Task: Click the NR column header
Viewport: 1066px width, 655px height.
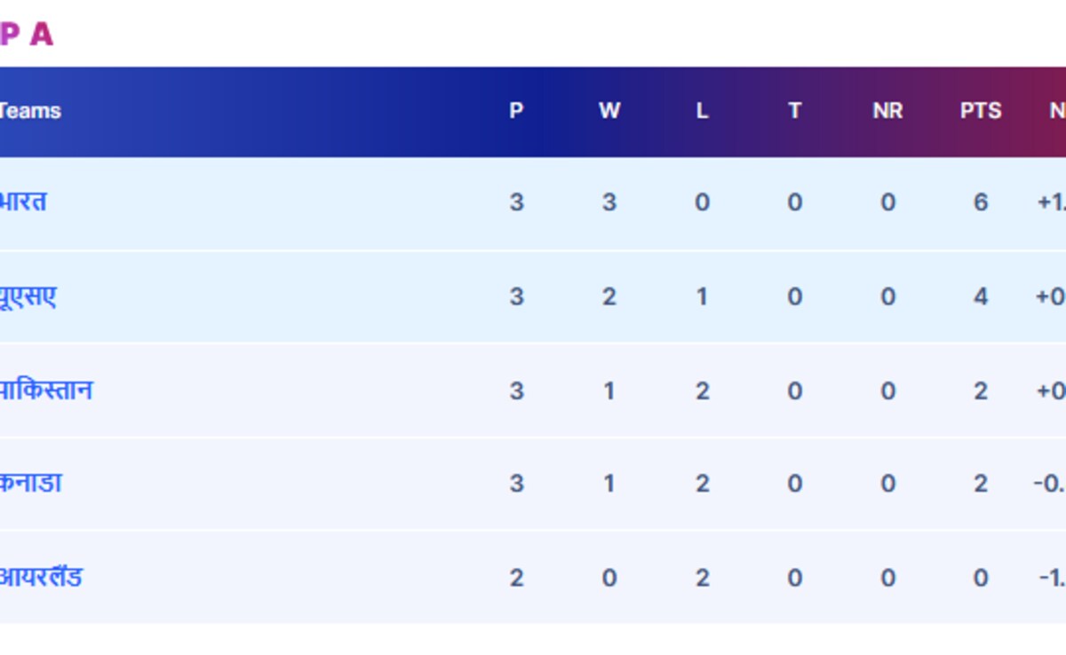Action: pyautogui.click(x=887, y=111)
